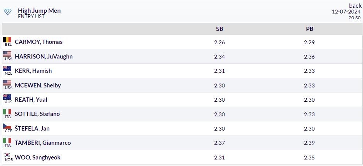Select WOO, Sanghyeok entry
The height and width of the screenshot is (166, 363).
coord(37,158)
